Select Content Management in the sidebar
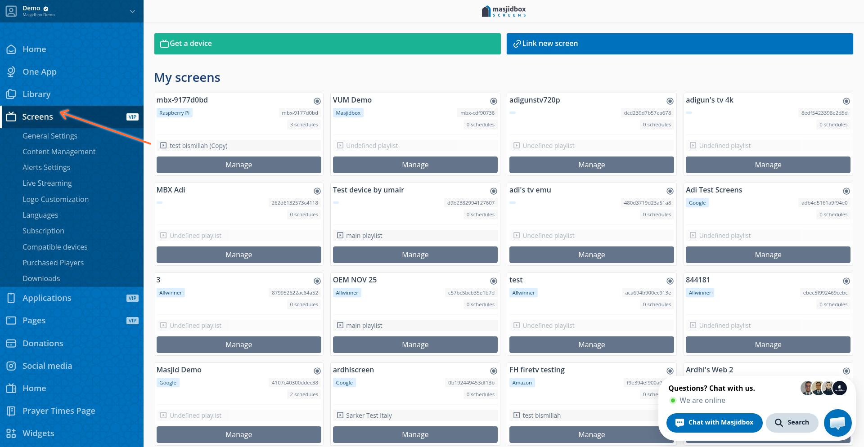Screen dimensions: 864x447 59,152
